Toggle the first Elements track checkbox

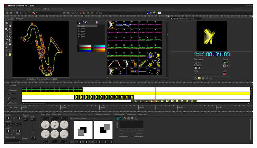(9, 90)
